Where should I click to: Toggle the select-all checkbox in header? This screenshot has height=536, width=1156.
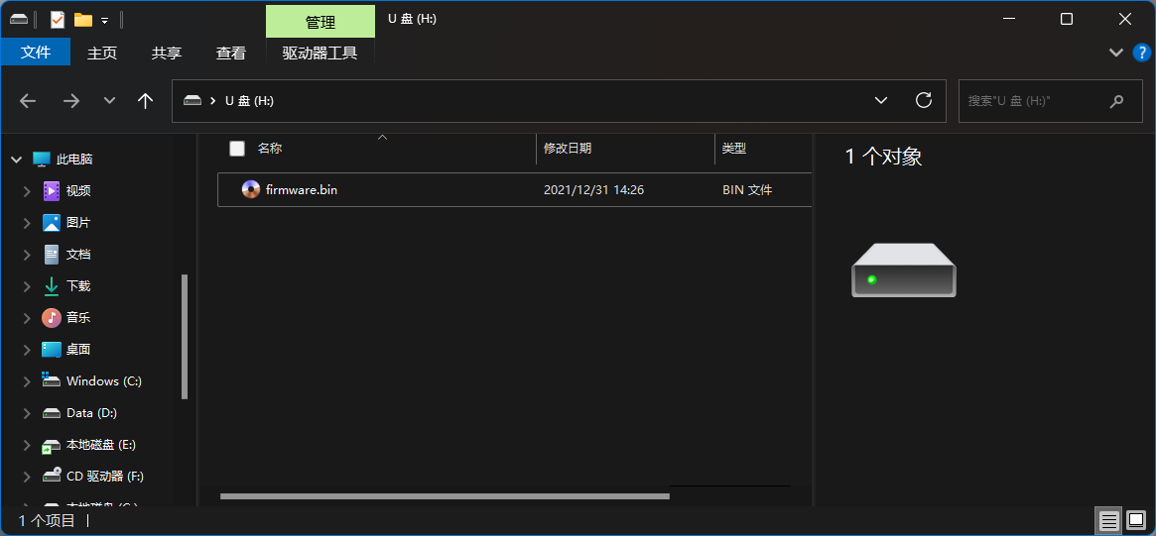237,149
